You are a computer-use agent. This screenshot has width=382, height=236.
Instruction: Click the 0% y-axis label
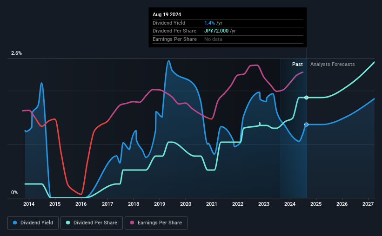click(x=14, y=192)
